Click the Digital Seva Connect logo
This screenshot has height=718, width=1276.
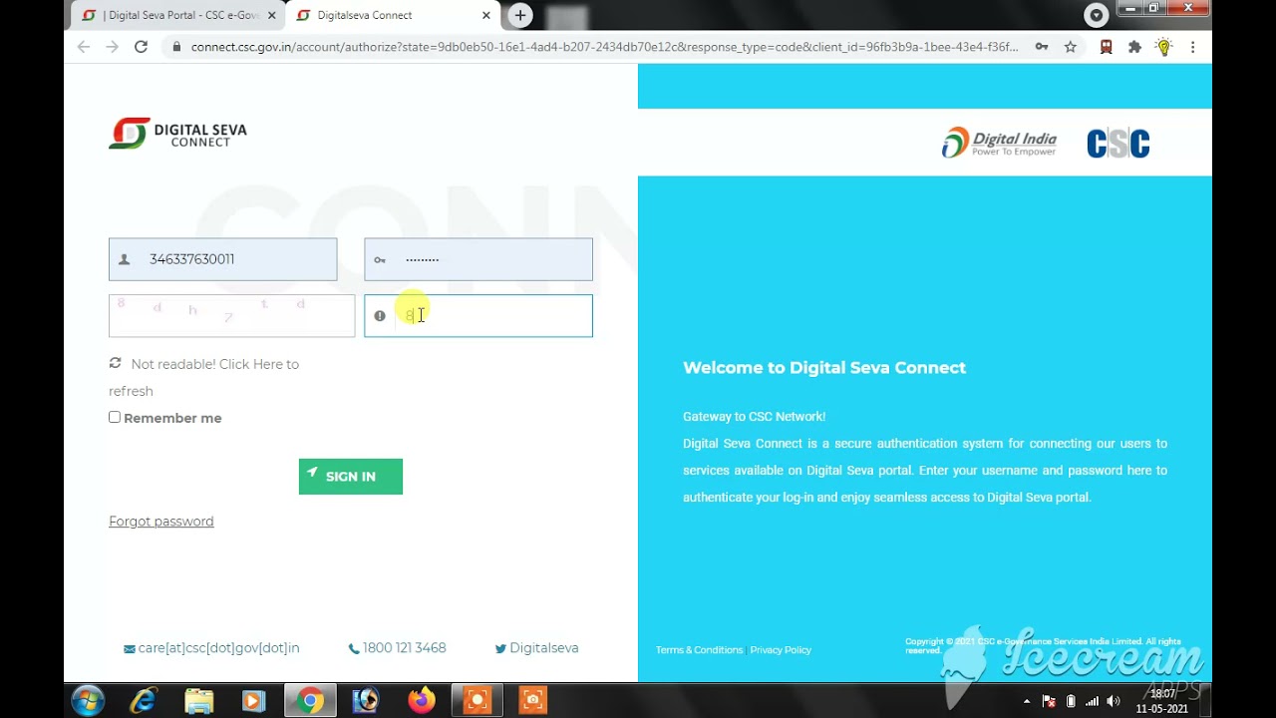tap(177, 134)
